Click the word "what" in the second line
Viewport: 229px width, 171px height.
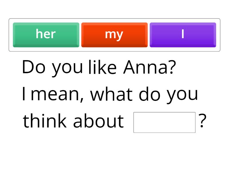[x=111, y=94]
